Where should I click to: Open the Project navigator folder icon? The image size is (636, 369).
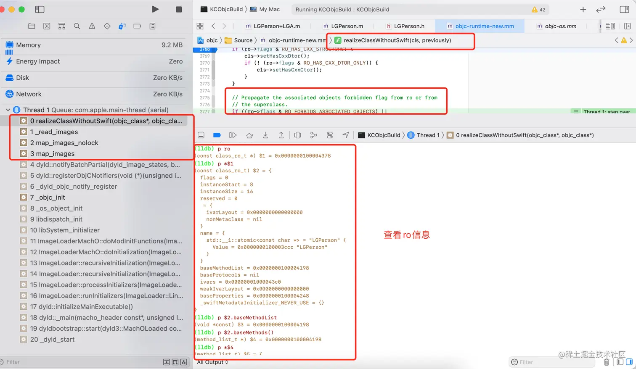pos(32,26)
